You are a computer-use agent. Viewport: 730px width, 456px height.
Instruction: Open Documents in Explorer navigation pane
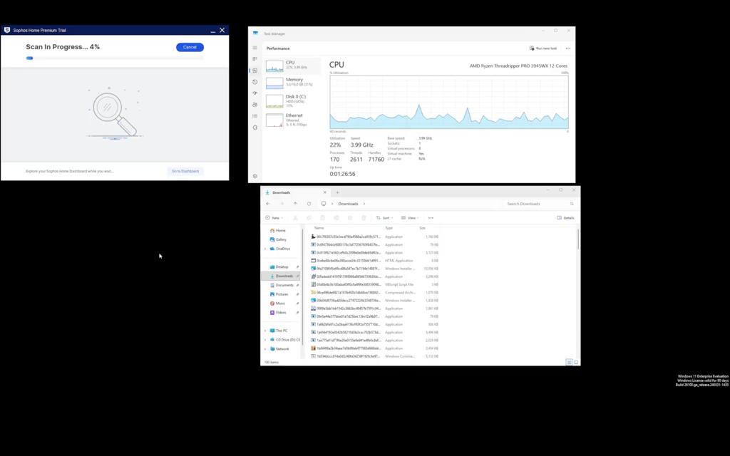tap(284, 285)
